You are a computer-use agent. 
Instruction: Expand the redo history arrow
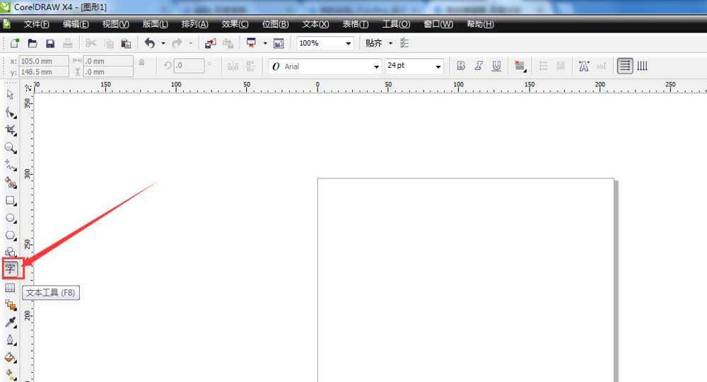pos(191,43)
